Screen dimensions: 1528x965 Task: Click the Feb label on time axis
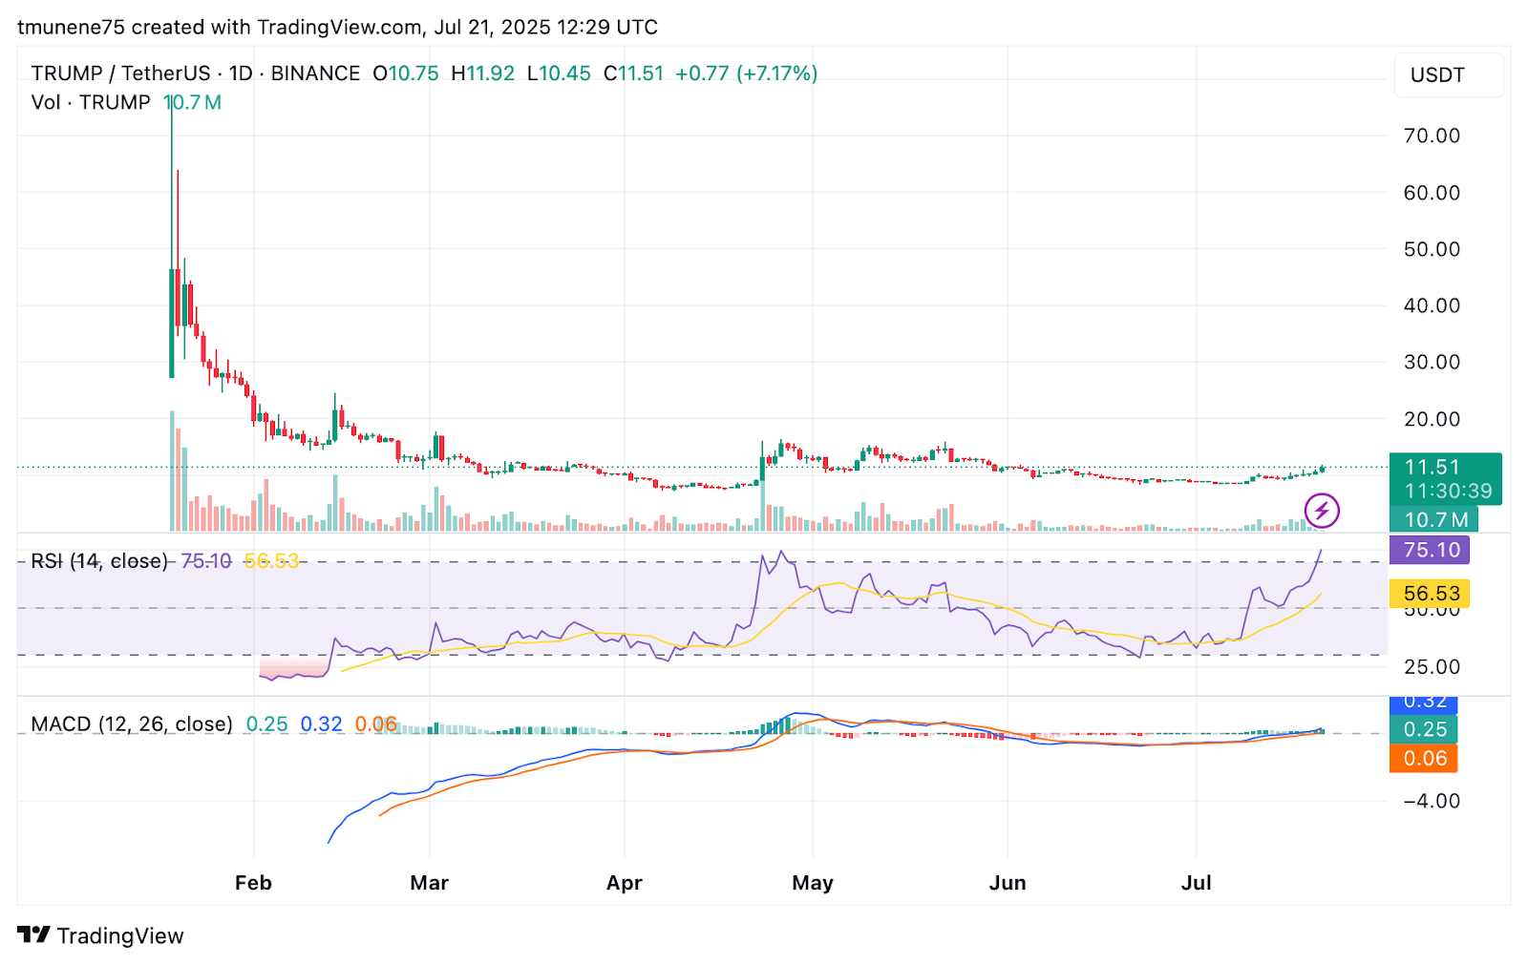pyautogui.click(x=253, y=883)
